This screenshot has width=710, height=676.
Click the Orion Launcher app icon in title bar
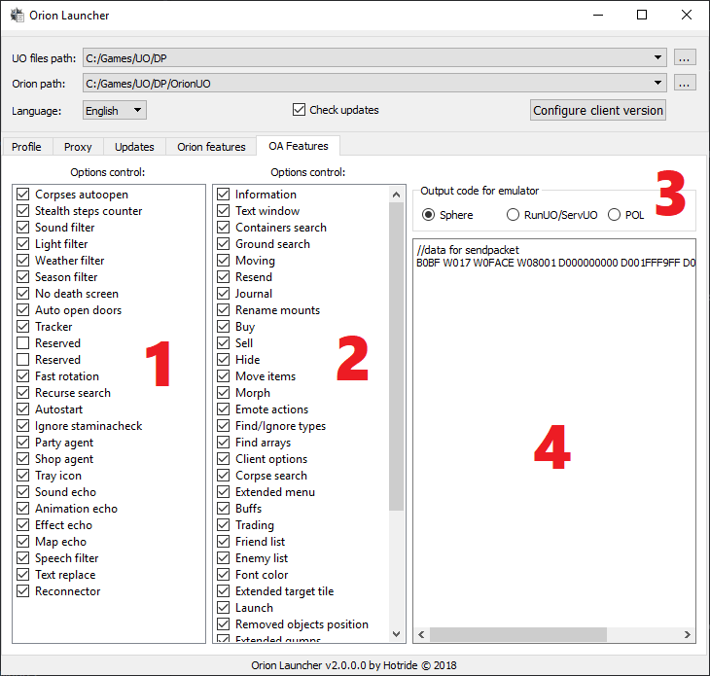(18, 16)
